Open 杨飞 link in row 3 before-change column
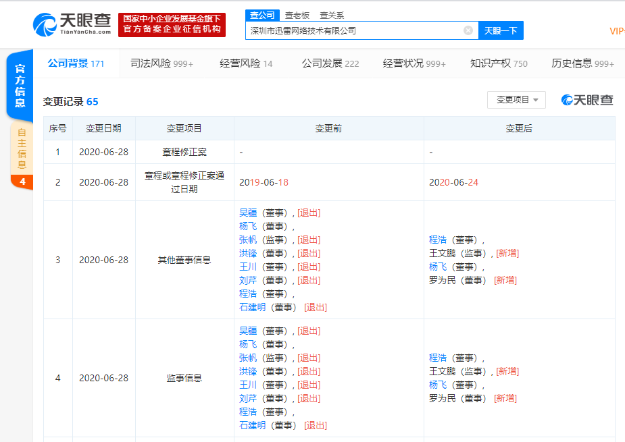This screenshot has width=625, height=442. coord(248,227)
